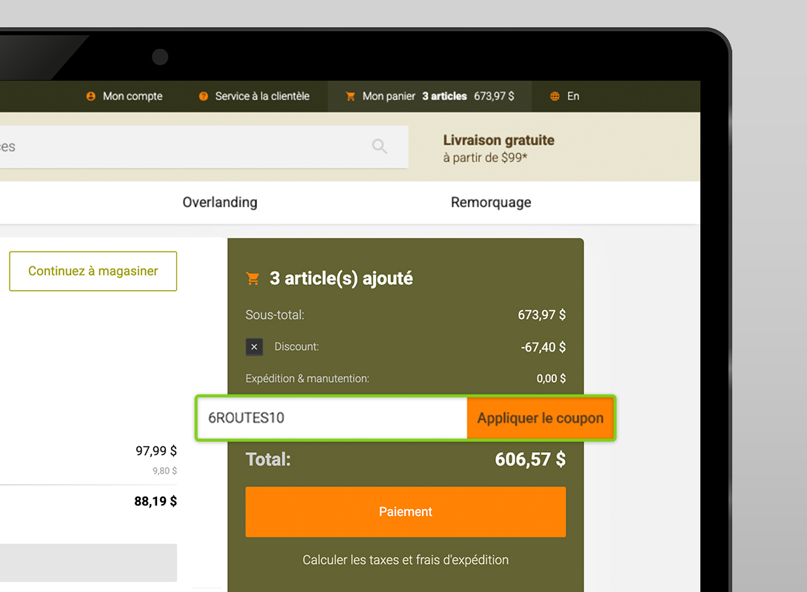Click the search magnifier icon

[x=380, y=147]
